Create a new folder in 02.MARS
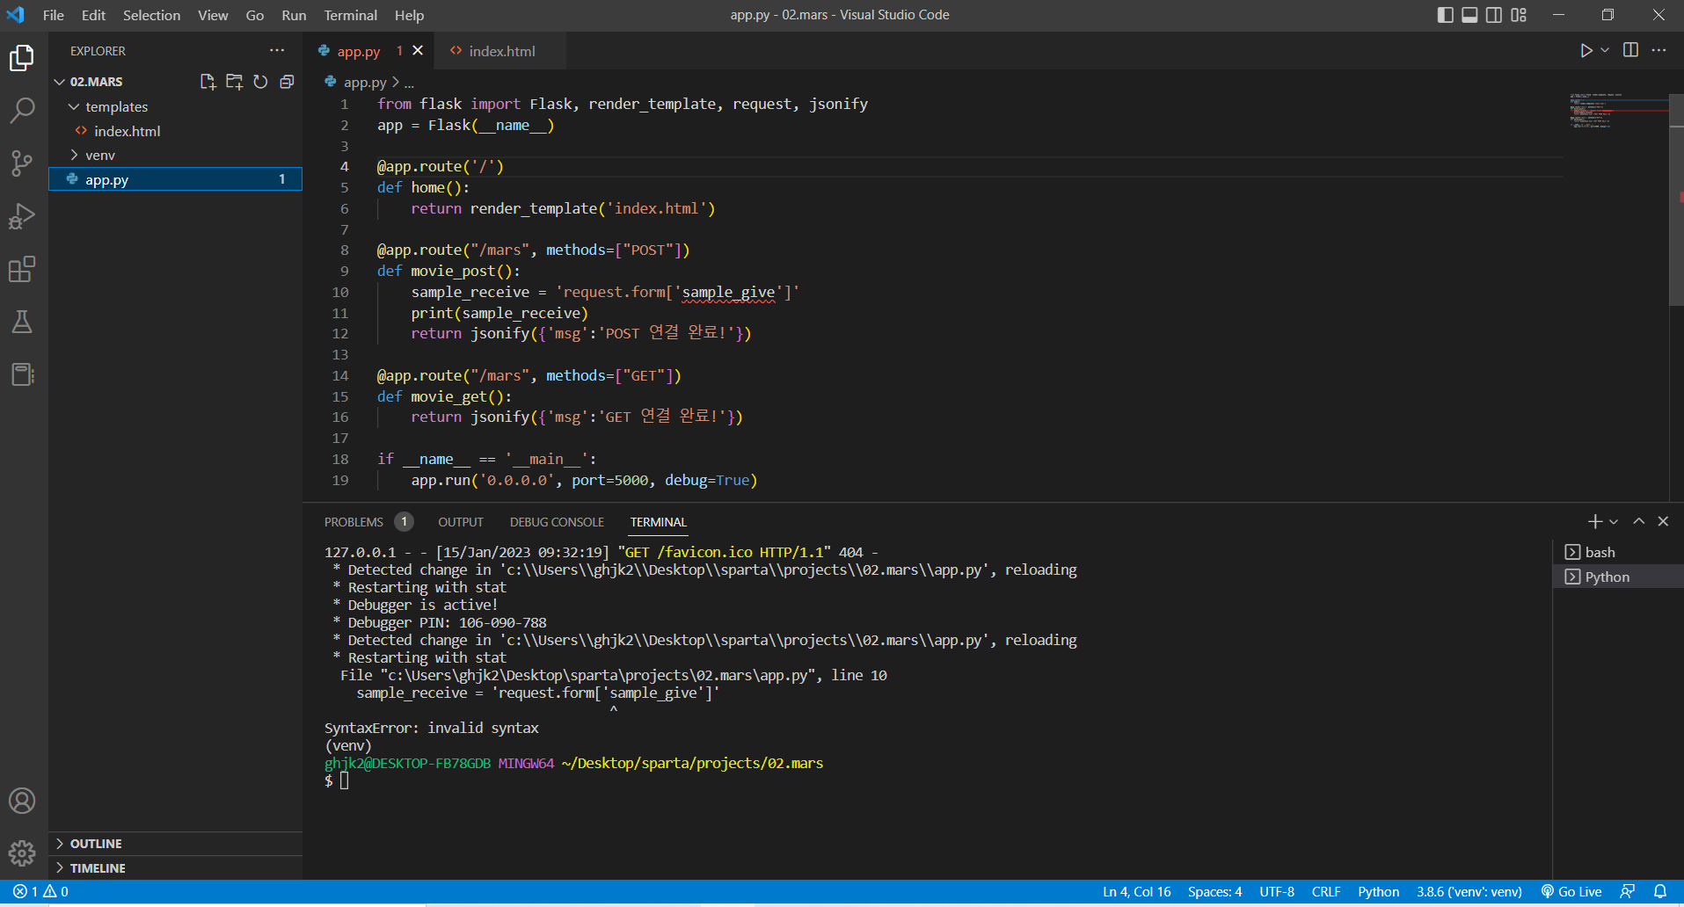Image resolution: width=1684 pixels, height=907 pixels. [234, 82]
